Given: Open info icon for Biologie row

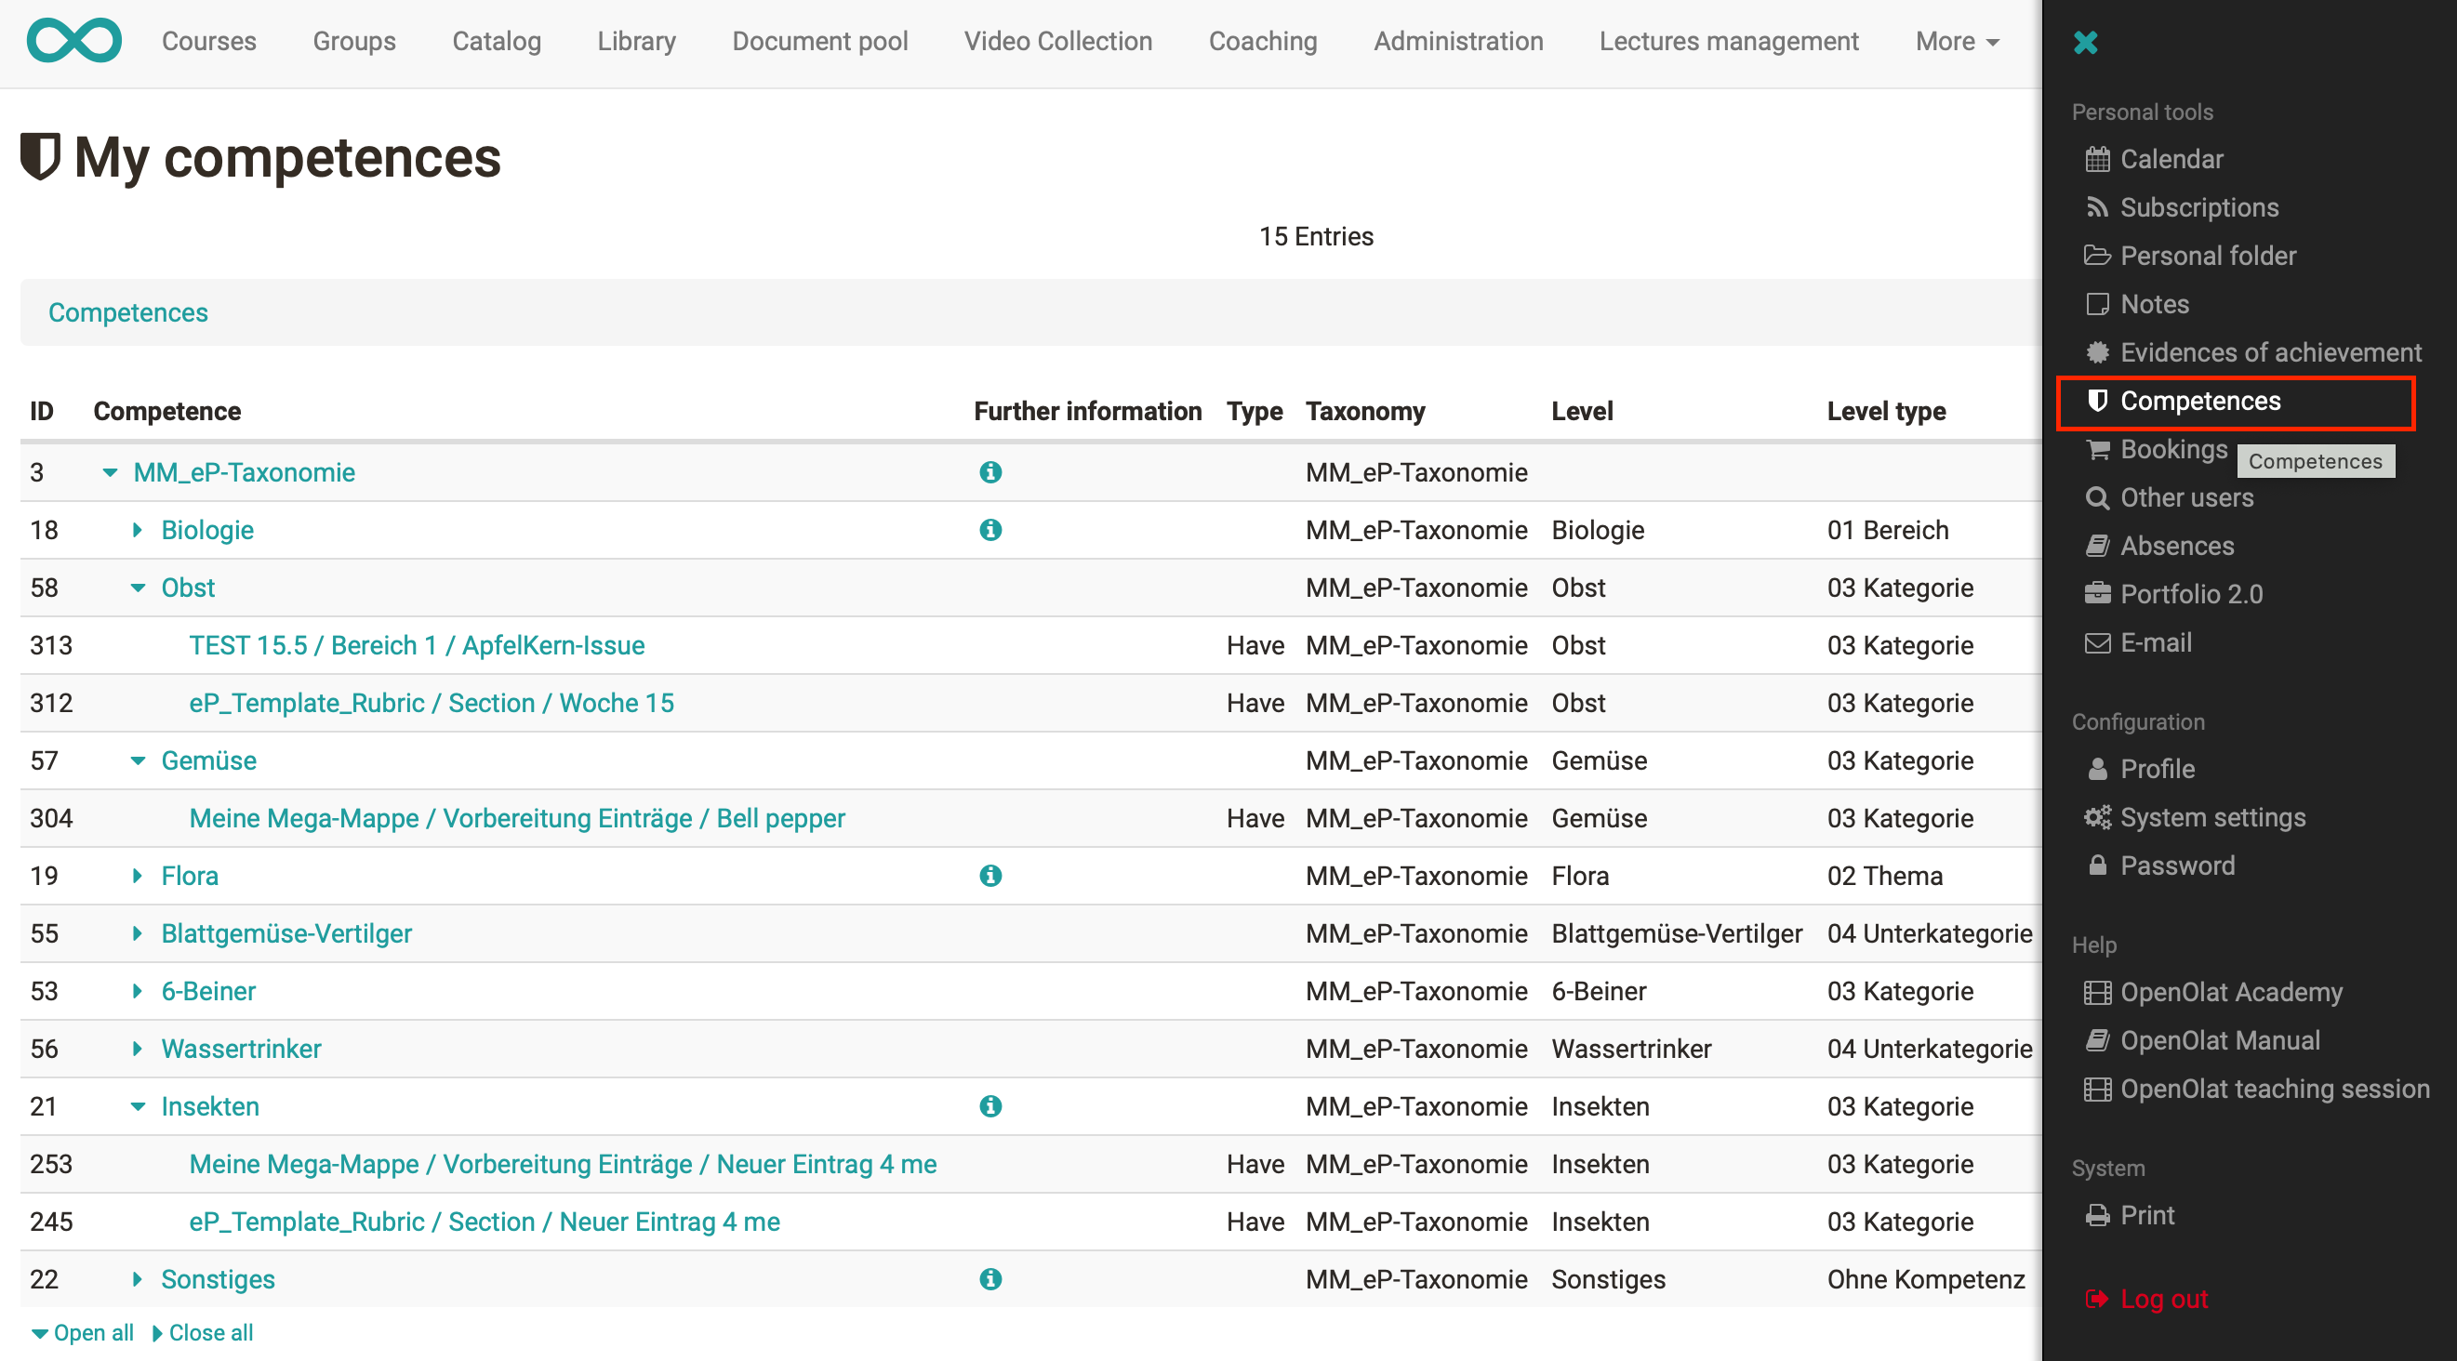Looking at the screenshot, I should (990, 529).
